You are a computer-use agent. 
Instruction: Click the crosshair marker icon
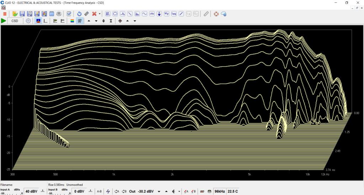coord(120,21)
